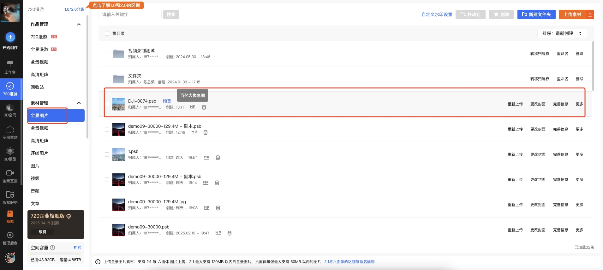Open the 工作台 workbench sidebar icon

click(10, 65)
